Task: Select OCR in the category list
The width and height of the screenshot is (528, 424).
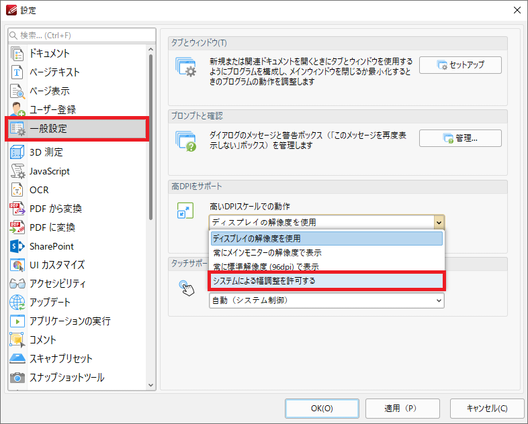Action: coord(77,190)
